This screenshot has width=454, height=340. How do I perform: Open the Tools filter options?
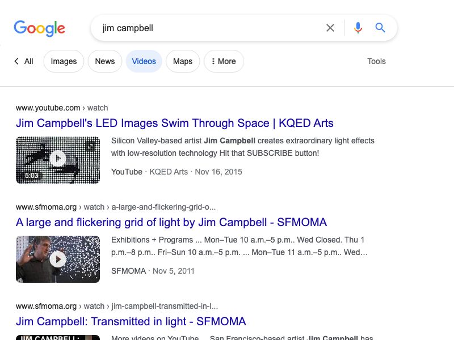point(376,61)
